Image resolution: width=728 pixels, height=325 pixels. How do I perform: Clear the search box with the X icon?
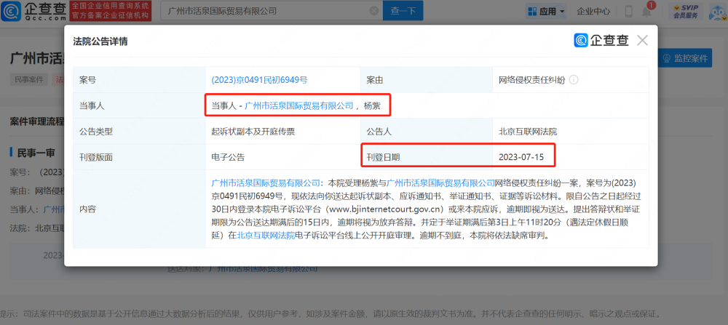[373, 11]
